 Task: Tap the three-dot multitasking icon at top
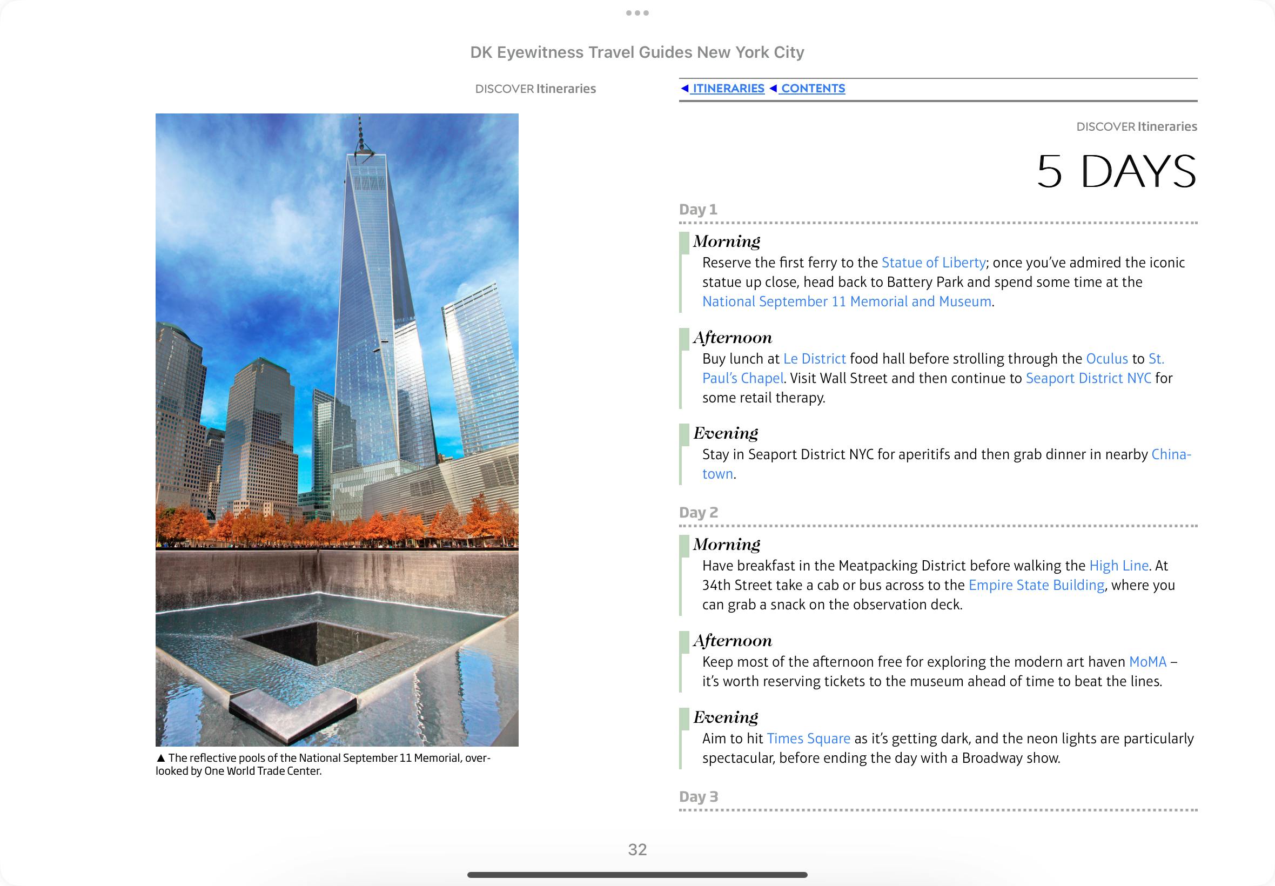pyautogui.click(x=637, y=13)
